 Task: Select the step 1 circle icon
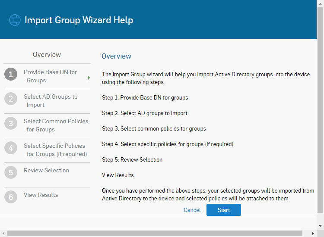[11, 74]
